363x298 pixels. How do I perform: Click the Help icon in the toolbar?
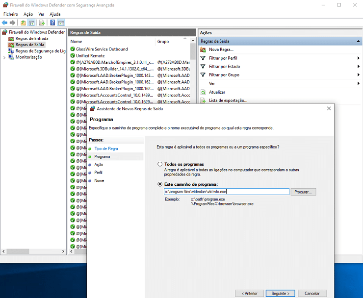53,23
